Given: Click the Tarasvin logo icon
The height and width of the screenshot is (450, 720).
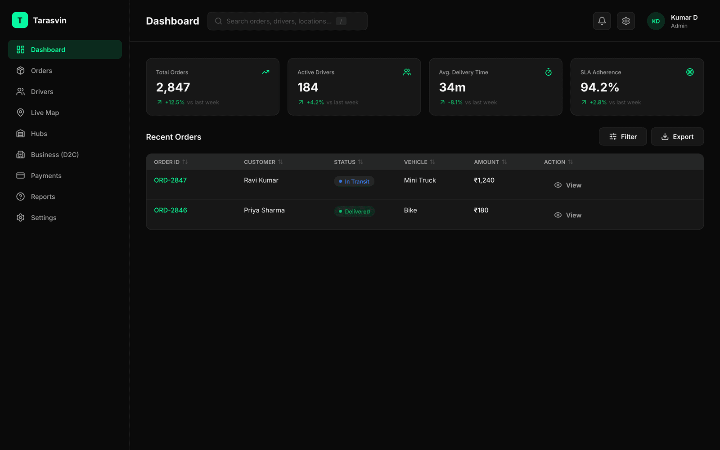Looking at the screenshot, I should (20, 20).
